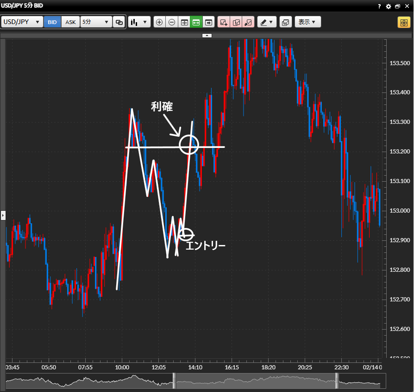Screen dimensions: 414x392
Task: Click the fit chart to window icon
Action: tap(184, 22)
